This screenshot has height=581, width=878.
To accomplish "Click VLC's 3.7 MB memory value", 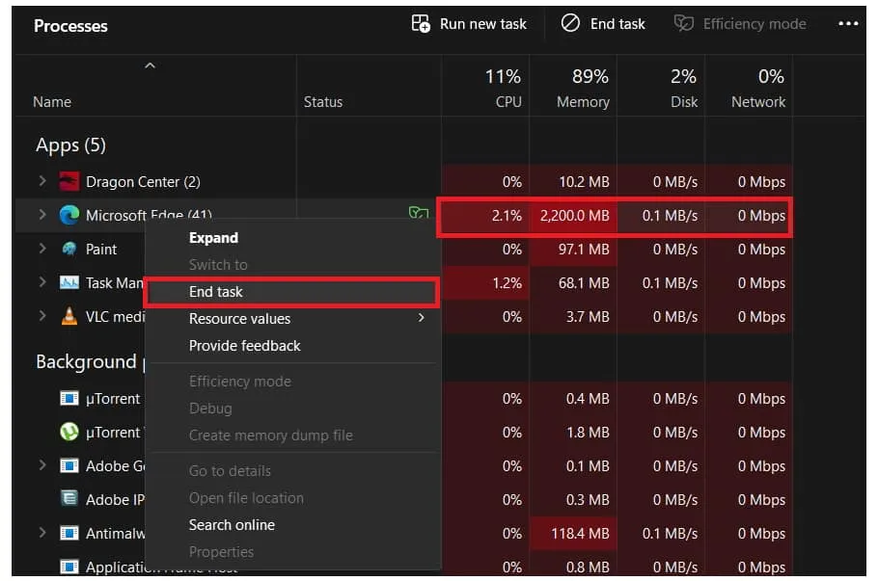I will point(588,316).
